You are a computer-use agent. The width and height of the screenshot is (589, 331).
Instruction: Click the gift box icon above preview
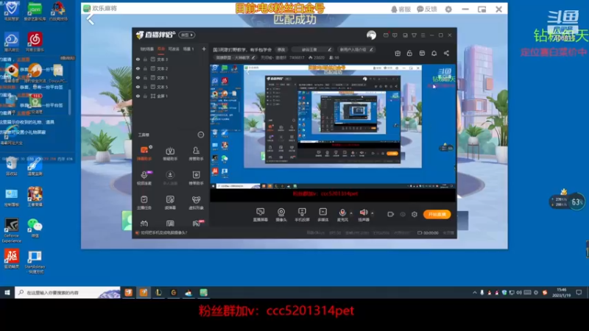point(398,53)
